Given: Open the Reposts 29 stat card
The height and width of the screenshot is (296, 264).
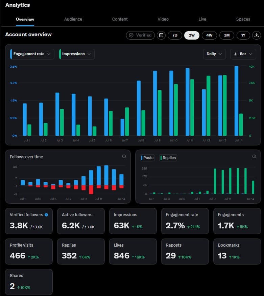Looking at the screenshot, I should [185, 251].
